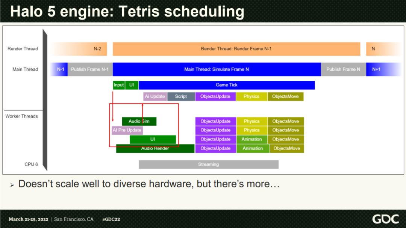This screenshot has height=228, width=406.
Task: Click 'Physics' in the Audio Sim row
Action: [x=251, y=121]
